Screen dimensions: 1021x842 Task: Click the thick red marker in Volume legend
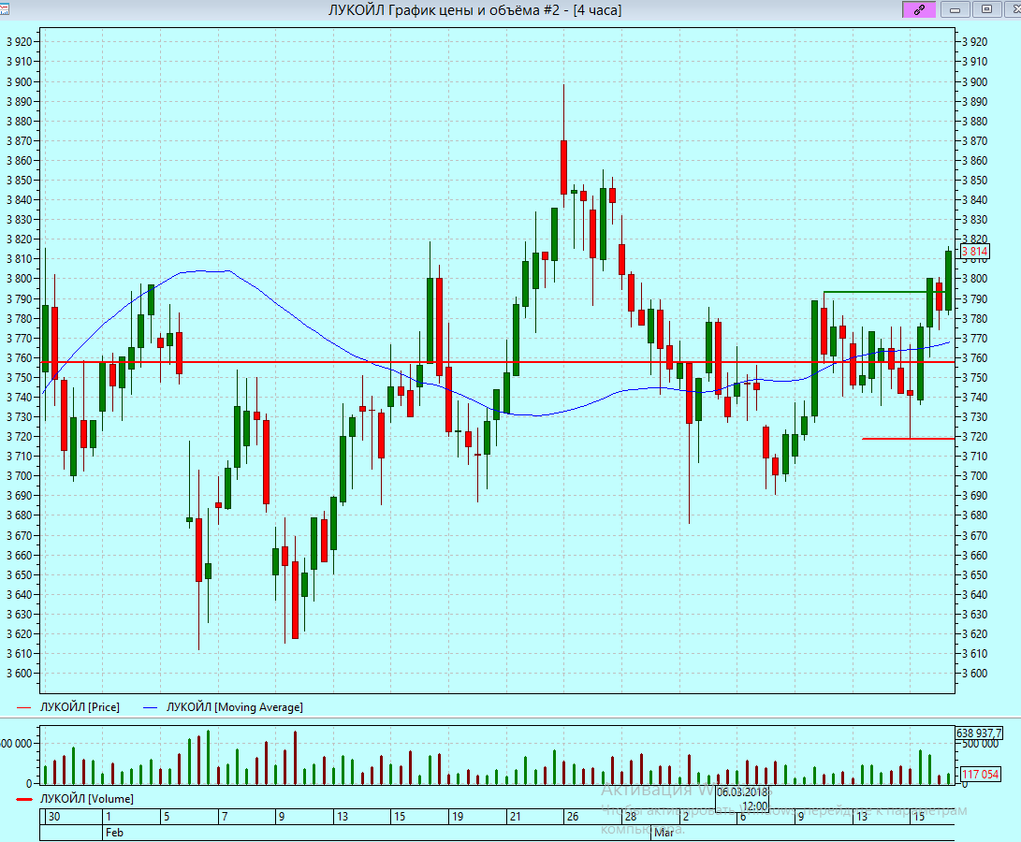24,799
